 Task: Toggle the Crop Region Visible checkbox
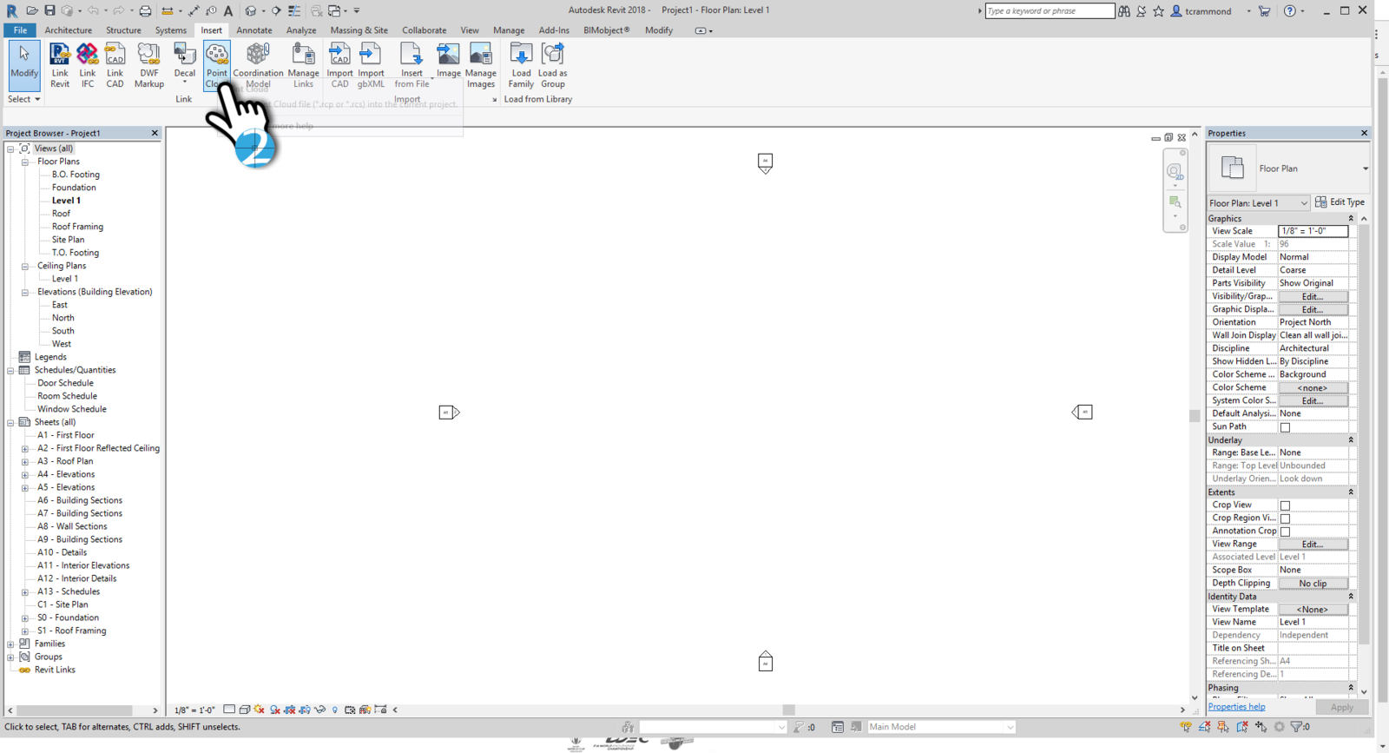click(1285, 519)
